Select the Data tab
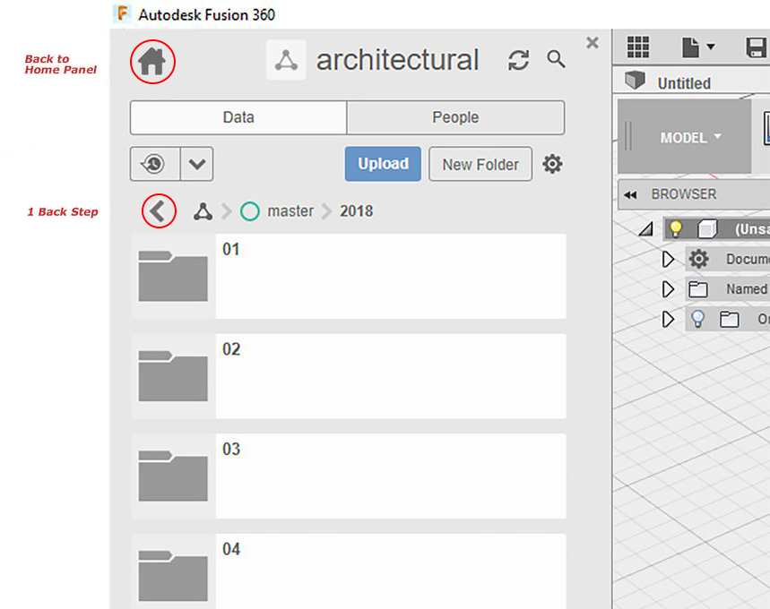This screenshot has height=609, width=770. (x=238, y=118)
